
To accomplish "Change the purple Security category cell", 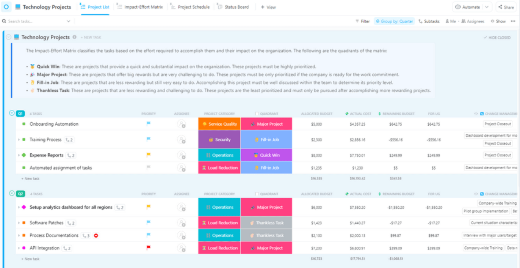I will tap(219, 139).
